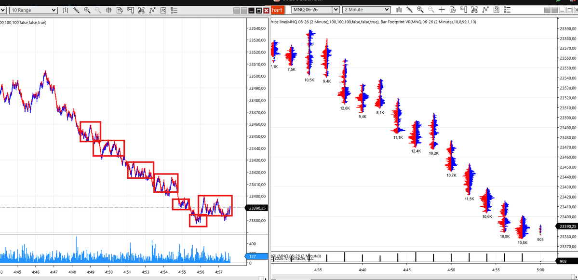
Task: Open chart style options in 10 Range chart
Action: coord(66,10)
